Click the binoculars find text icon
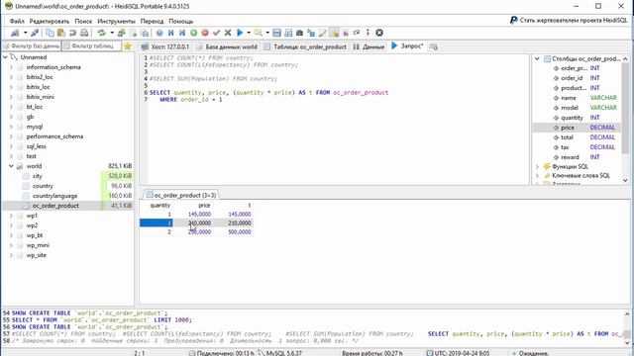 (x=299, y=33)
